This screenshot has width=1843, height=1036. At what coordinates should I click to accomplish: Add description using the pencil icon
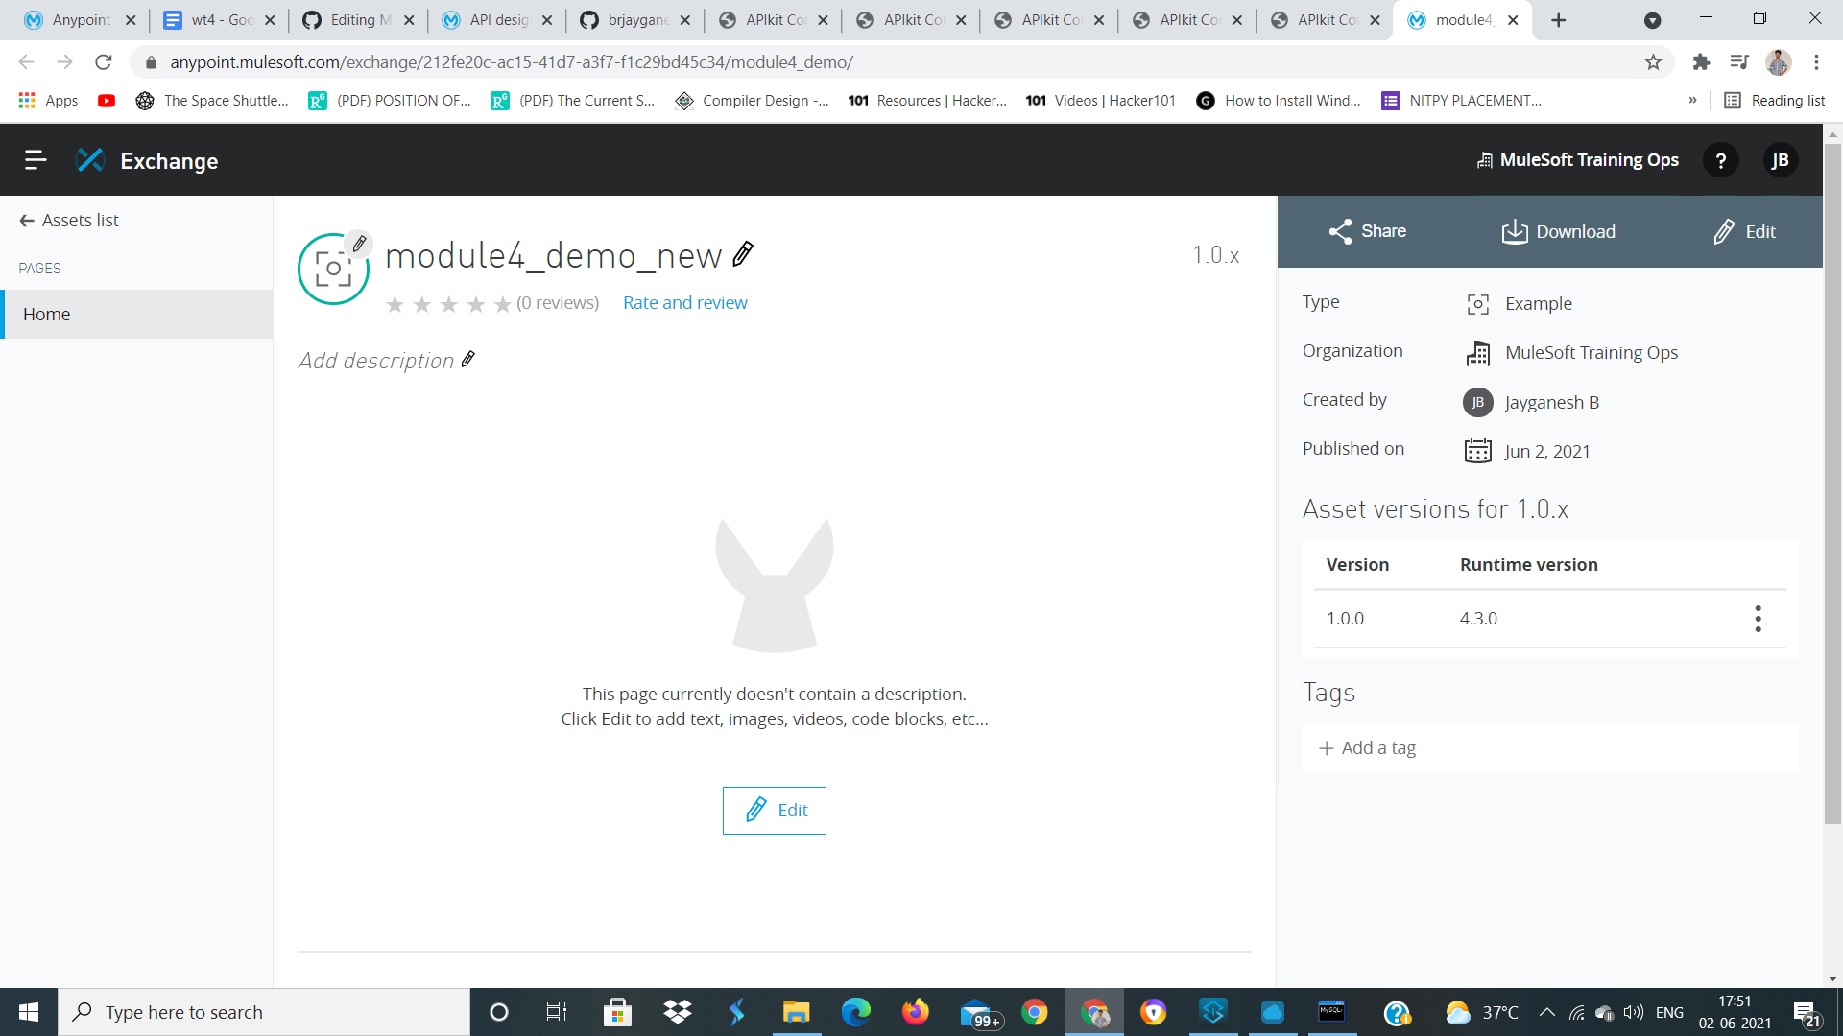pyautogui.click(x=468, y=360)
